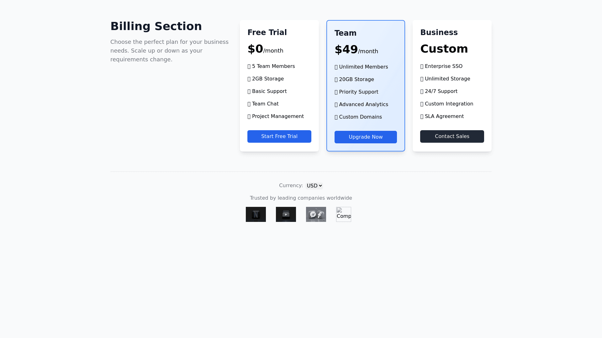Click the Trusted by leading companies text
This screenshot has width=602, height=338.
point(301,198)
